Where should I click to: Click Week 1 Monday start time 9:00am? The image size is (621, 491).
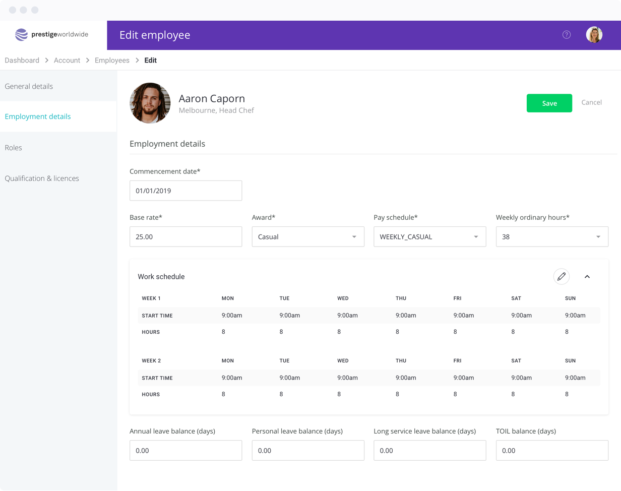(x=232, y=316)
